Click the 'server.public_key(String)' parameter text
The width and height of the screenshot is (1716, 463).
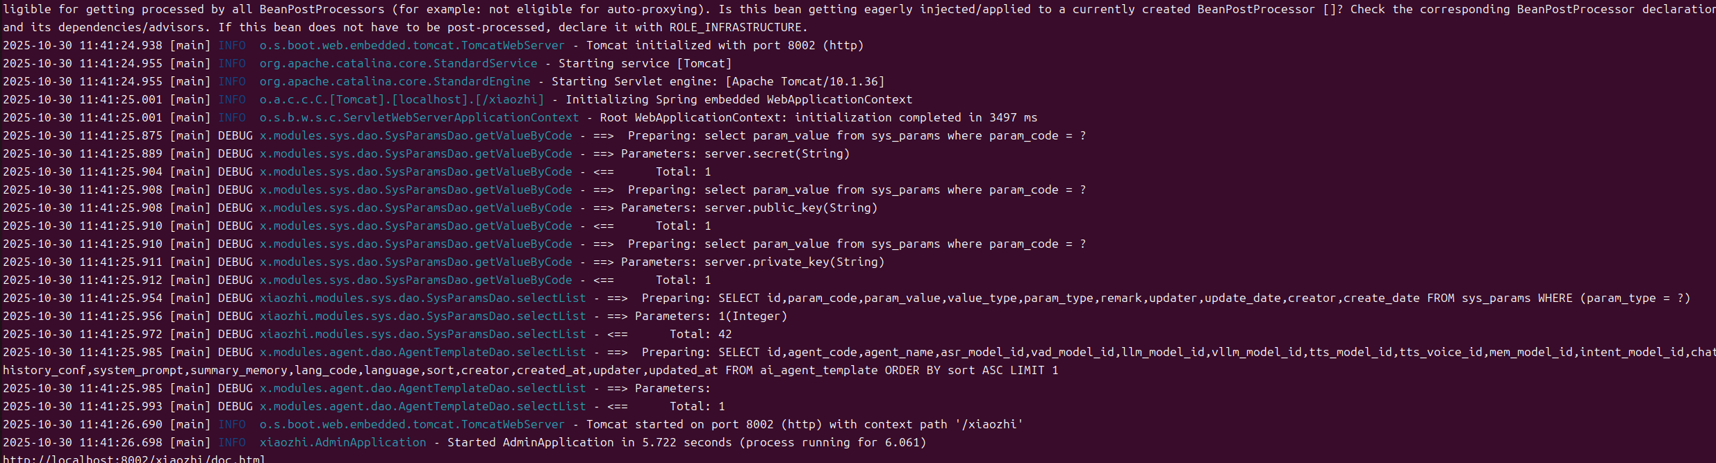[791, 208]
